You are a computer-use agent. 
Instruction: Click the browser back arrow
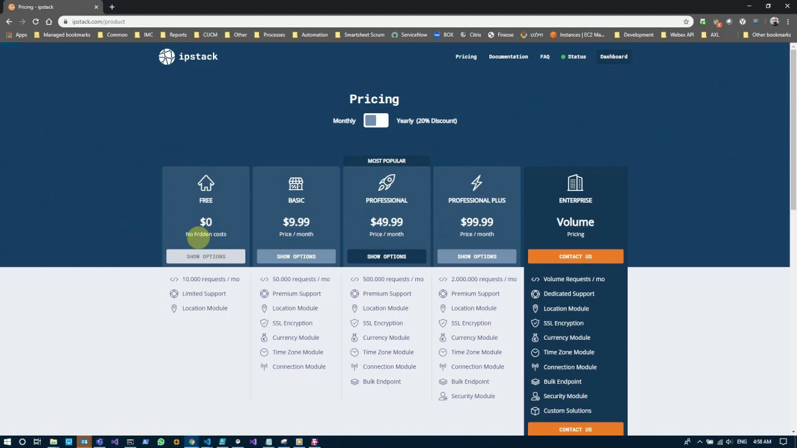pos(9,21)
